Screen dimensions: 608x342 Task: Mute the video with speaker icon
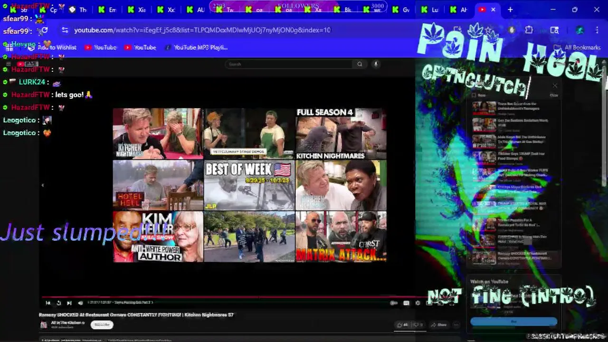click(80, 303)
